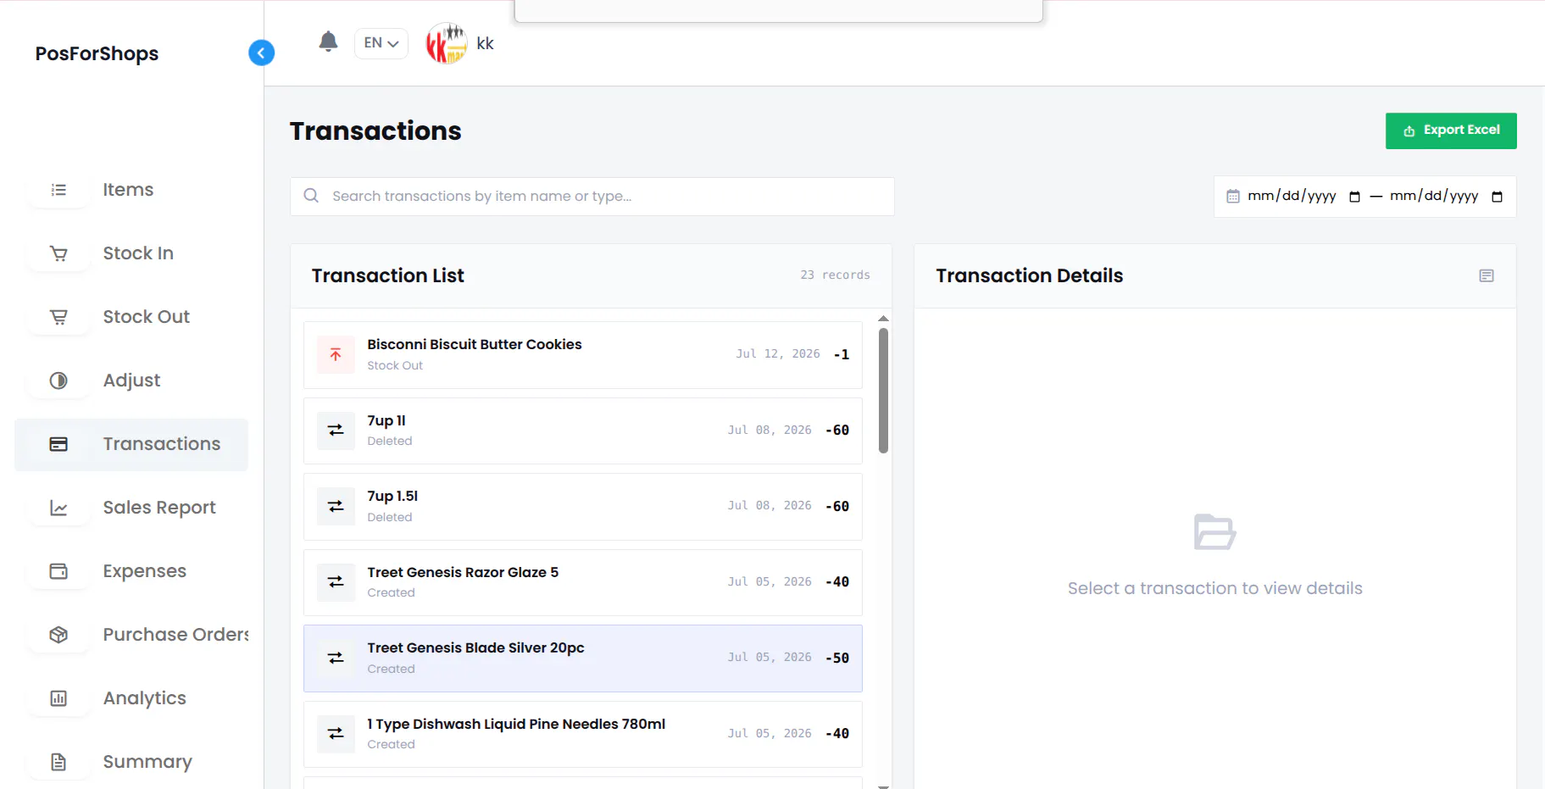Select Transactions in the sidebar
This screenshot has height=789, width=1545.
click(x=131, y=444)
